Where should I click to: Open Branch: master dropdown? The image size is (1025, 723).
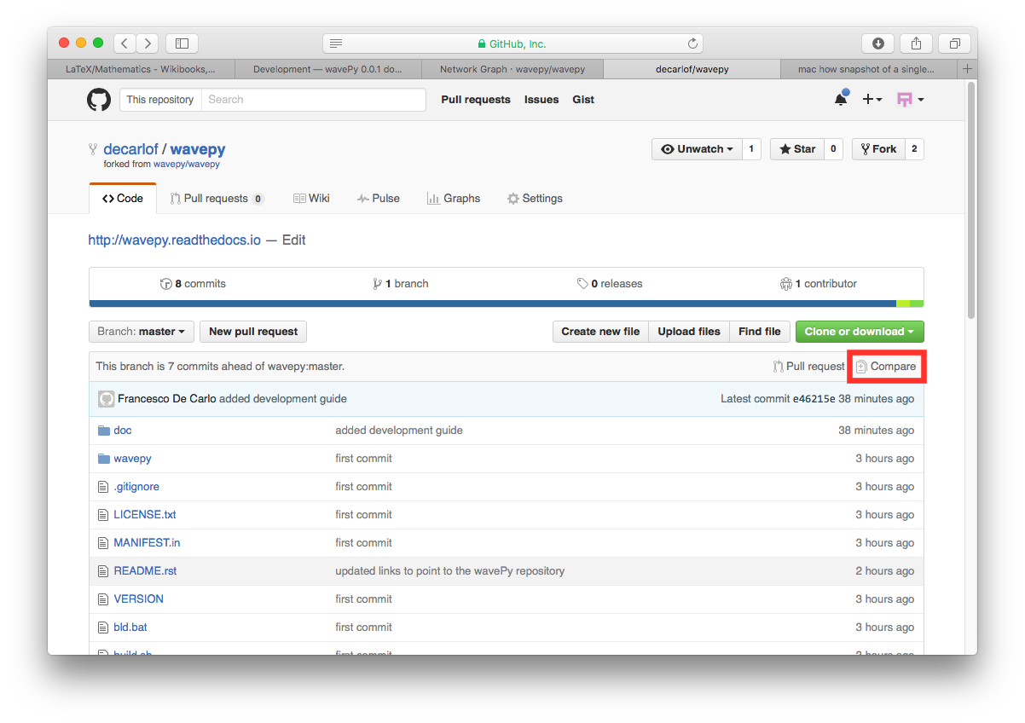[142, 332]
